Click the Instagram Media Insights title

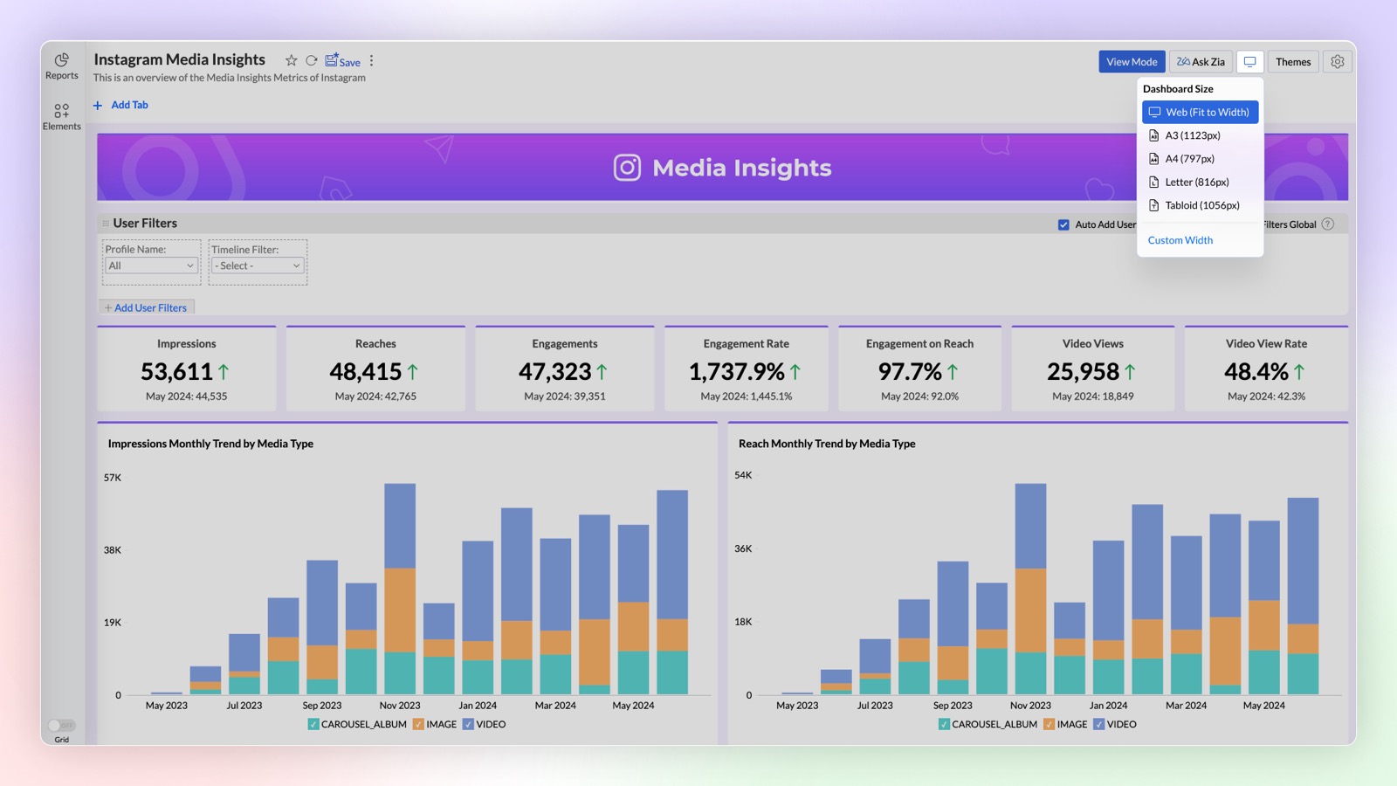(x=179, y=59)
